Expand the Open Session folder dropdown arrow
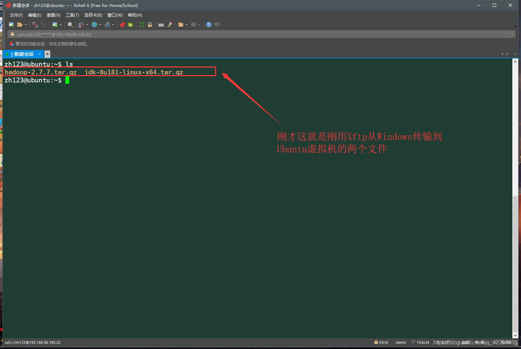The height and width of the screenshot is (349, 521). 26,25
